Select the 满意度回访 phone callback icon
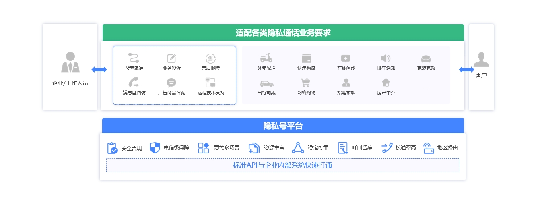536x213 pixels. [x=134, y=83]
